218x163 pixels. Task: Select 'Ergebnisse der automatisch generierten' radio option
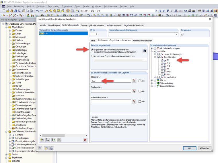click(x=92, y=50)
